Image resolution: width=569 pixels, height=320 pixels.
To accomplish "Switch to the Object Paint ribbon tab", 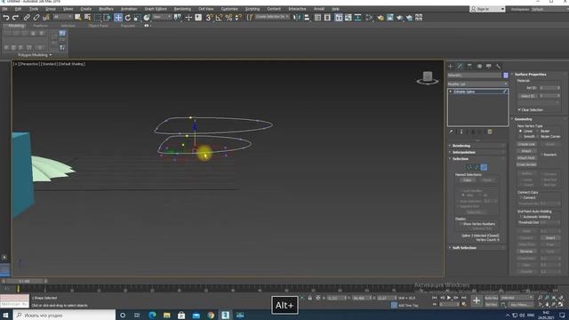I will pyautogui.click(x=98, y=26).
